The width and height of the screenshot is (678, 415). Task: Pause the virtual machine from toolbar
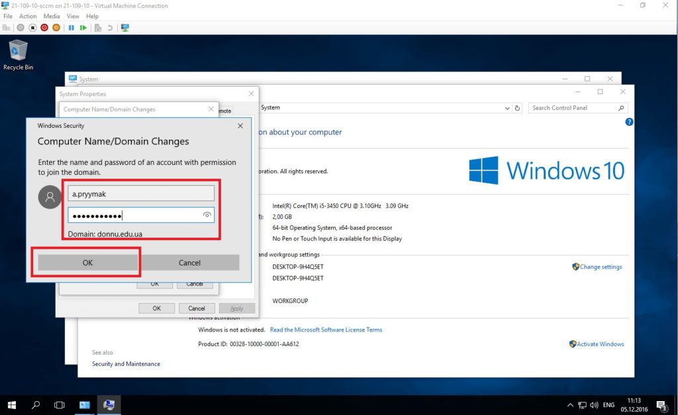72,28
